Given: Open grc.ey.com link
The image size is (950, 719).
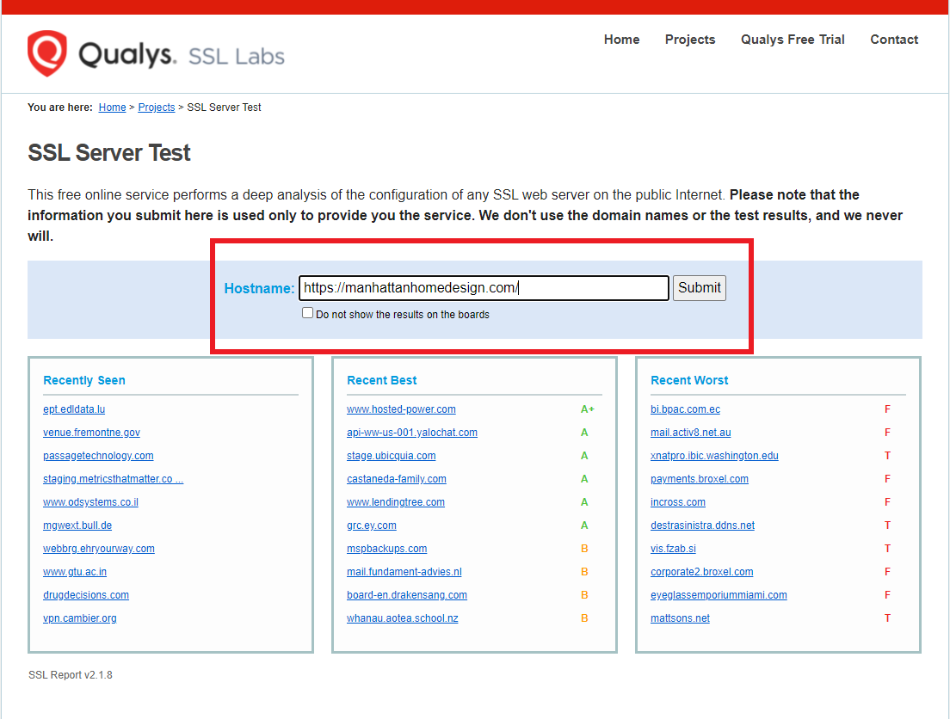Looking at the screenshot, I should 372,525.
